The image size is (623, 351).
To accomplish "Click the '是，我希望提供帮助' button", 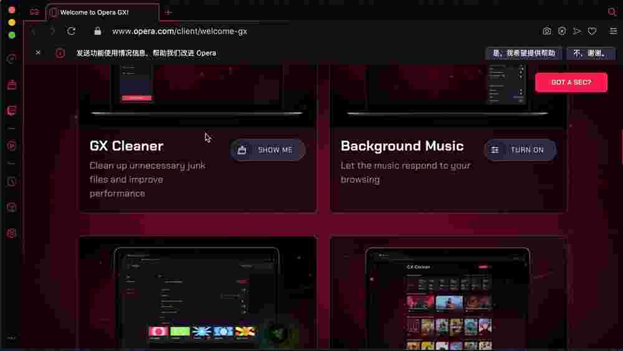I will (x=524, y=53).
